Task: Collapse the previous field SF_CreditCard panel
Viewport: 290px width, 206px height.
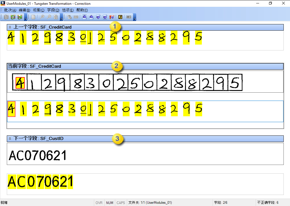Action: (x=10, y=27)
